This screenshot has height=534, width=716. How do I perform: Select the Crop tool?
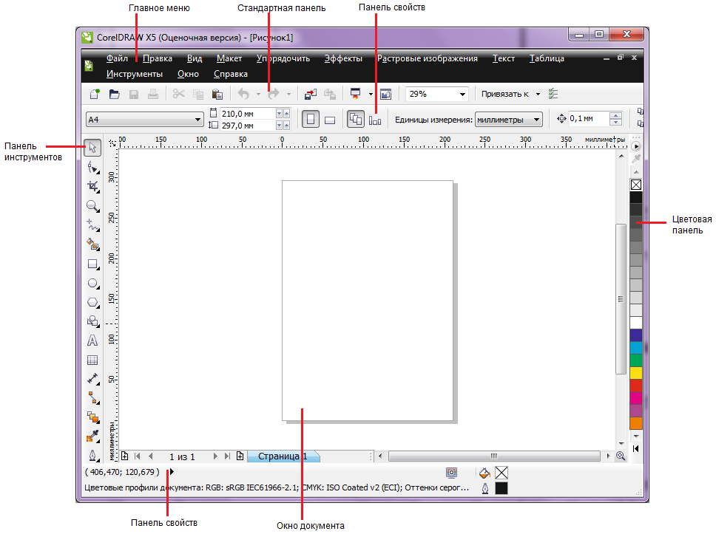(x=93, y=187)
